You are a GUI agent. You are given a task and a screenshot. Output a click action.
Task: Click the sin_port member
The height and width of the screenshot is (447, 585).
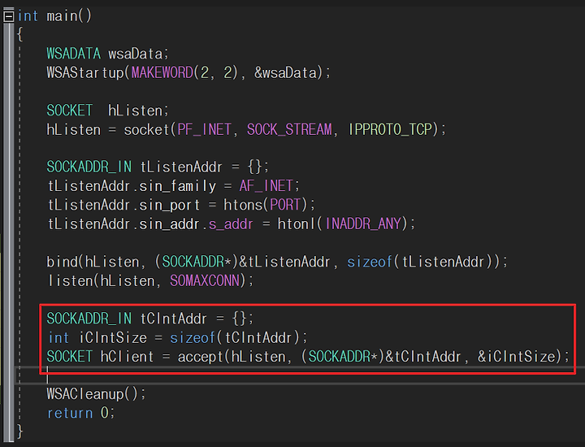point(169,206)
